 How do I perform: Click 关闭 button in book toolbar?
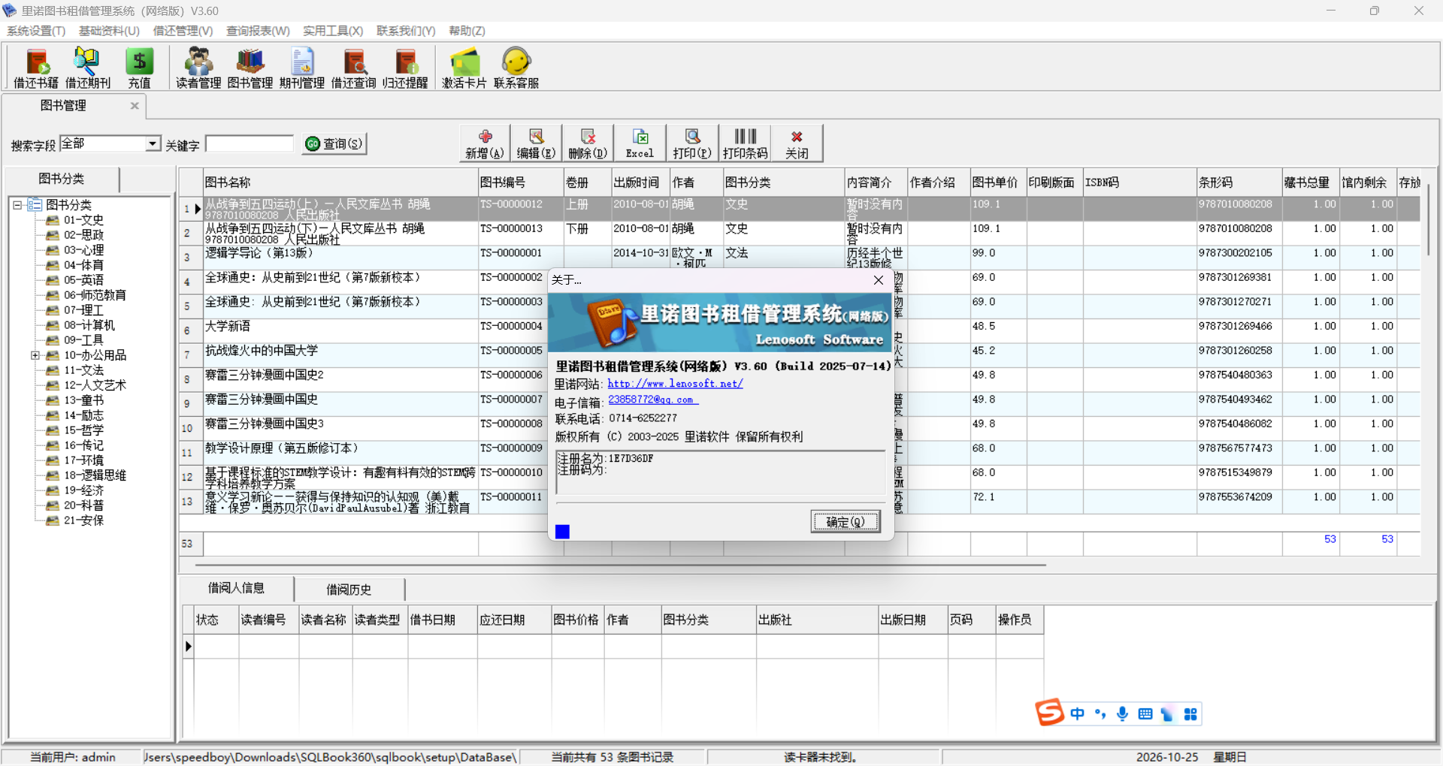(797, 143)
